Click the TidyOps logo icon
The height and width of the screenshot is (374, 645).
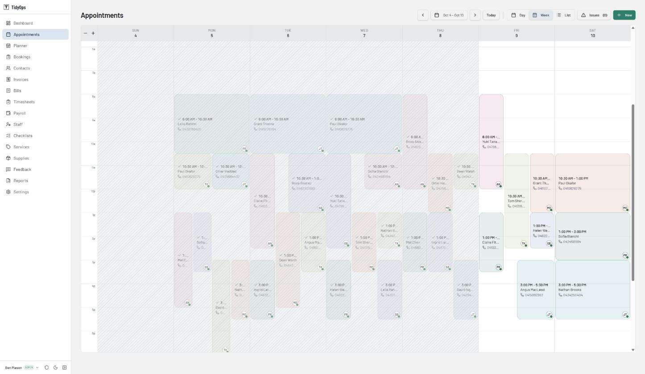click(6, 7)
